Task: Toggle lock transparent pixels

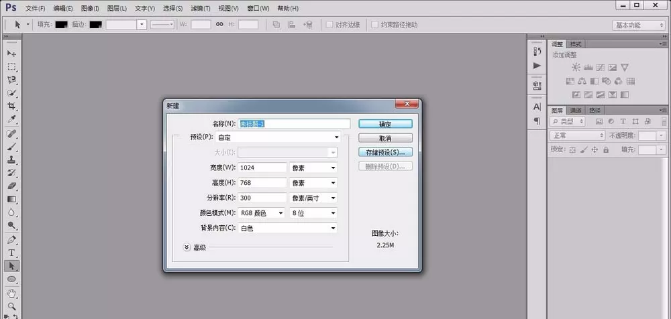Action: (572, 149)
